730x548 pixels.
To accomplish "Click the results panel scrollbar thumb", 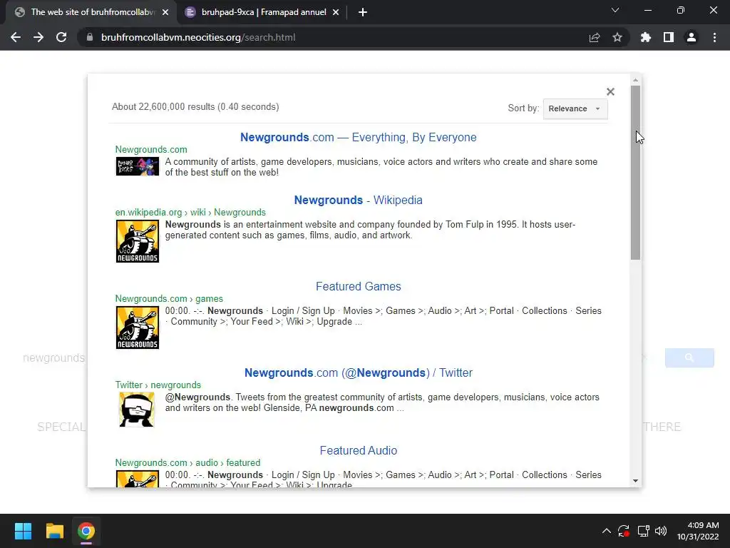I will (x=635, y=173).
